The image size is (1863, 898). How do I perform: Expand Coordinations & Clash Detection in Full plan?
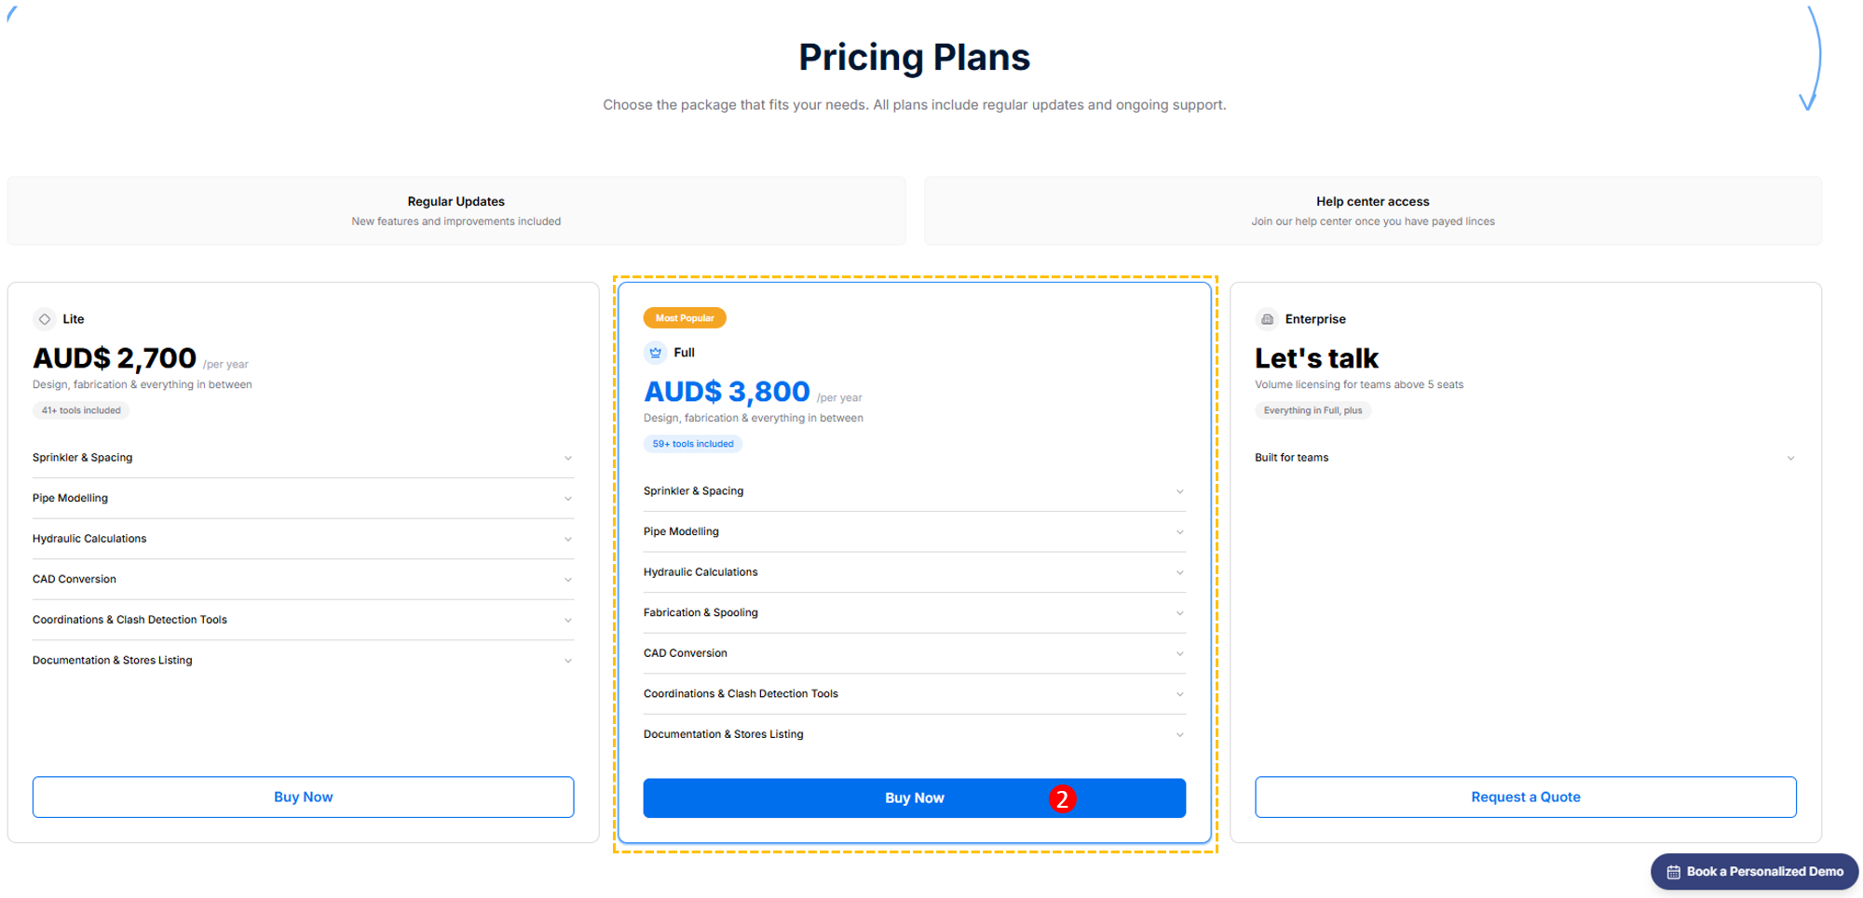pos(914,694)
